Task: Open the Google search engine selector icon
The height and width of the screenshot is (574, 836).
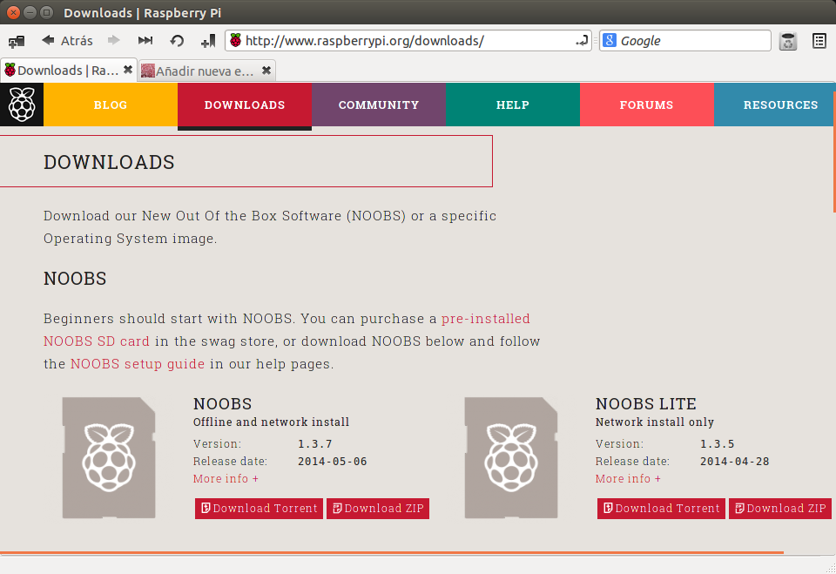Action: point(610,41)
